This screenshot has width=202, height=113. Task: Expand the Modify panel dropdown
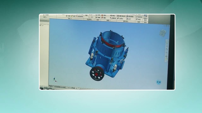point(71,19)
